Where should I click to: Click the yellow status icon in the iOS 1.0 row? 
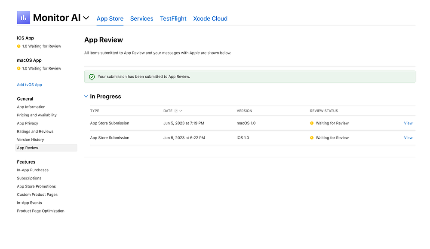click(x=312, y=138)
